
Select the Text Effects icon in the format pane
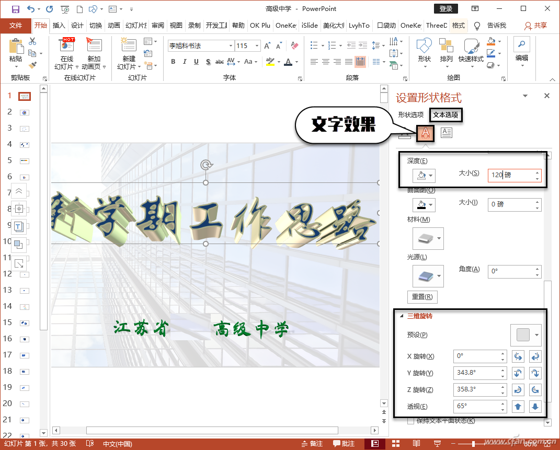click(x=425, y=133)
